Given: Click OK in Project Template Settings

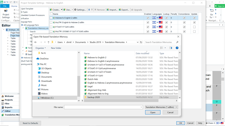Looking at the screenshot, I should [x=180, y=123].
